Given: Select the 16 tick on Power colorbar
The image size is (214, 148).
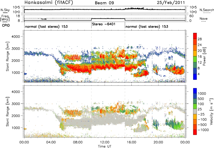Looking at the screenshot, I should click(x=200, y=57).
